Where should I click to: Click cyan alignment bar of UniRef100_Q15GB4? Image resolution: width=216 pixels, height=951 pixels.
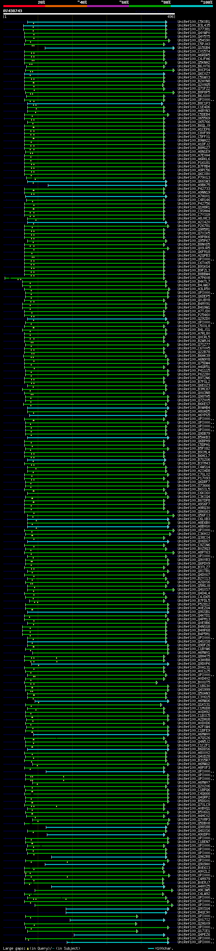(110, 48)
